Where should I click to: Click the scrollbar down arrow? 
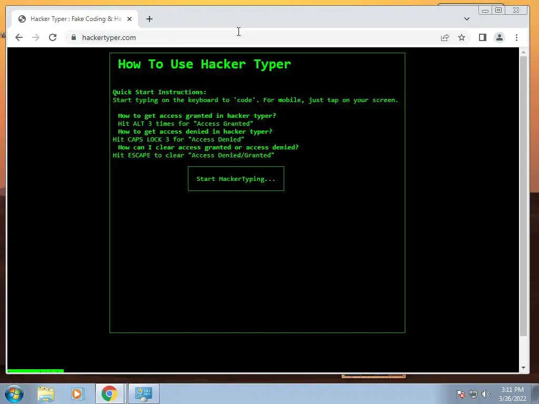[x=523, y=368]
